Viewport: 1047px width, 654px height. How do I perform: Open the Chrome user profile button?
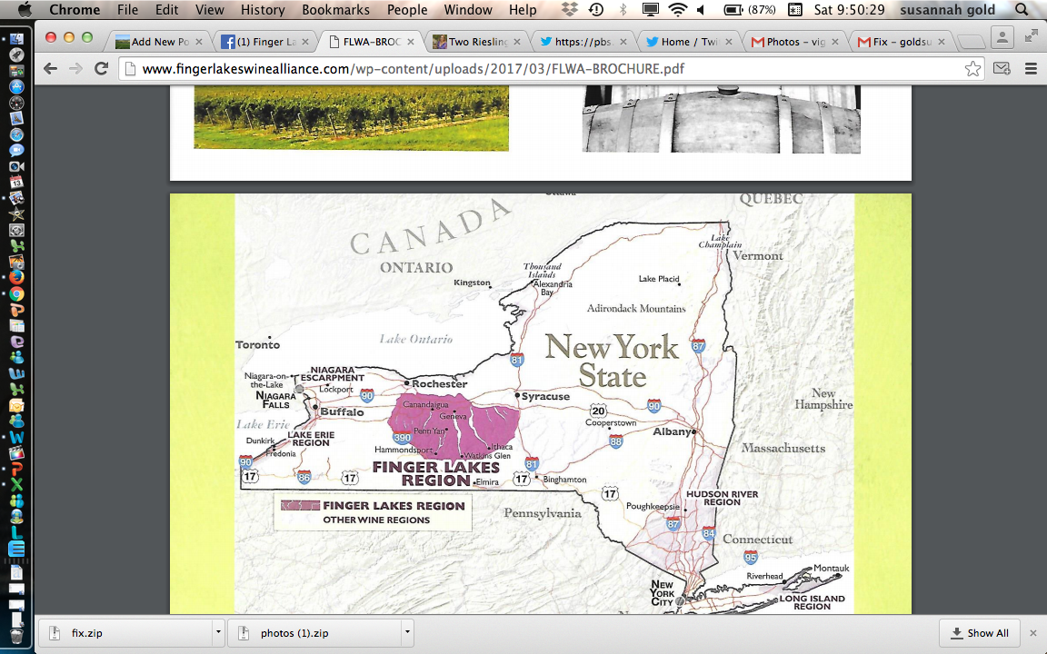coord(1002,37)
